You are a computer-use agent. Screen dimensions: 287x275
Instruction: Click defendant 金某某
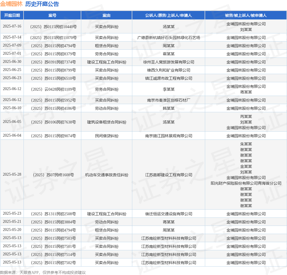coord(246,166)
